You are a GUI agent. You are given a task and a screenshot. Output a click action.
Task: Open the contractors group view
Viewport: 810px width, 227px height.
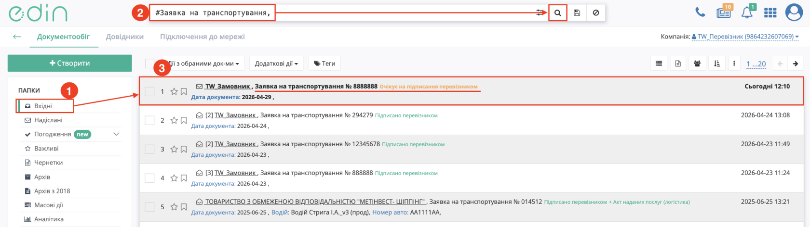[697, 63]
